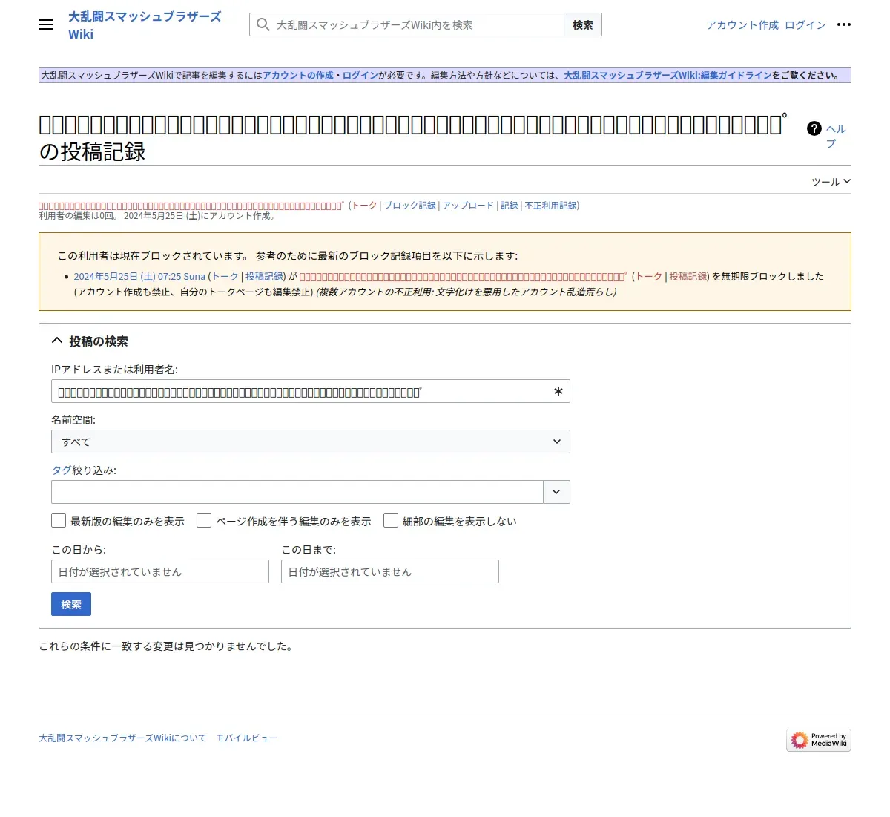Image resolution: width=890 pixels, height=817 pixels.
Task: Click the ヘルプ link text
Action: [x=836, y=136]
